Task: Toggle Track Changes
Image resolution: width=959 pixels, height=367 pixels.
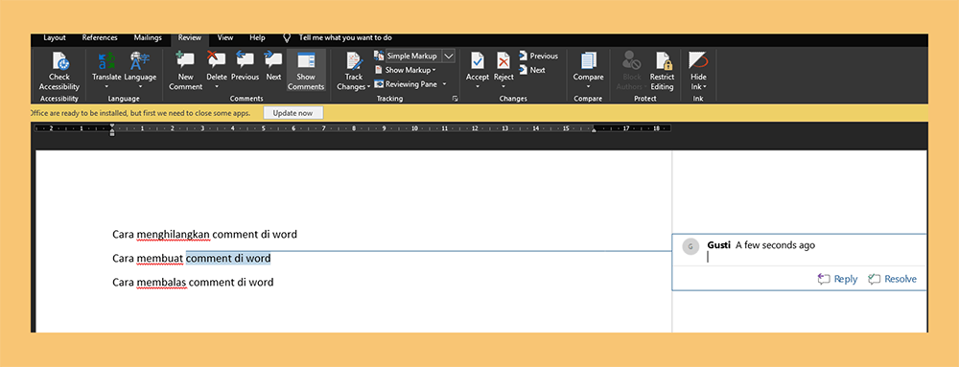Action: pyautogui.click(x=354, y=72)
